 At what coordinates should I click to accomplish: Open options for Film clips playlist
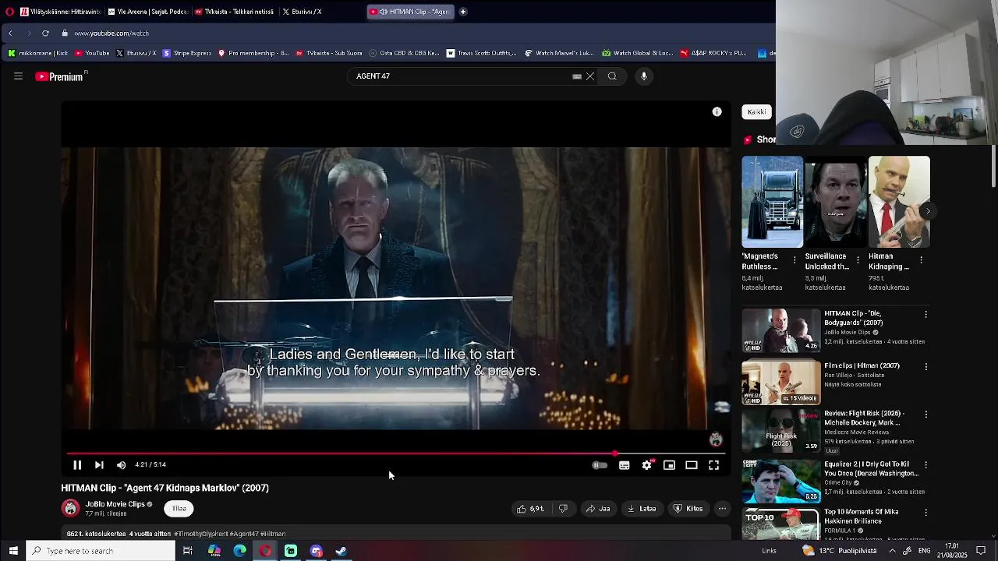tap(925, 366)
